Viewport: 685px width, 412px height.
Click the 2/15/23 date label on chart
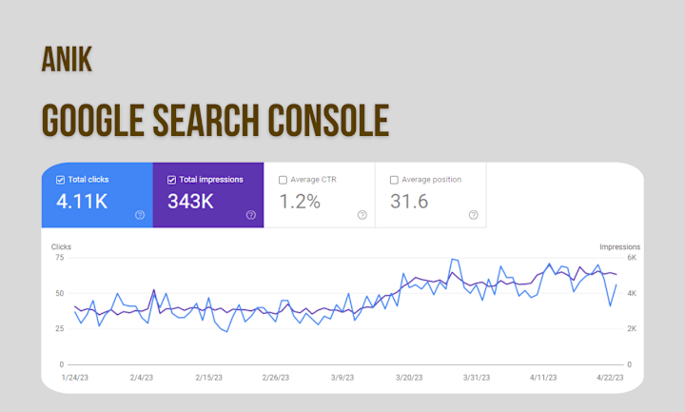point(208,378)
